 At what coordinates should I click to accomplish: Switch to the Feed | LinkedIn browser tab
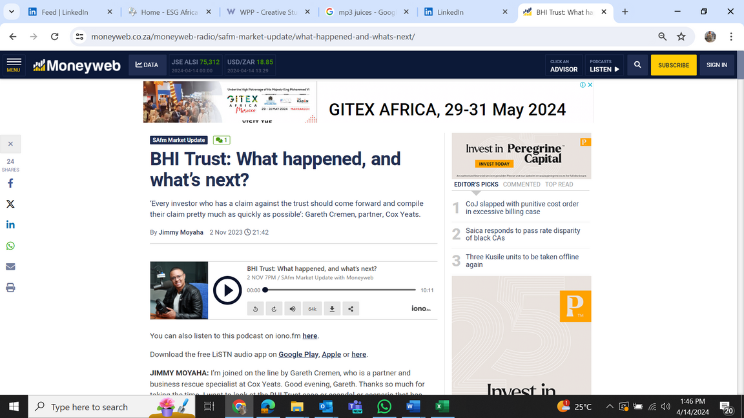pyautogui.click(x=70, y=12)
